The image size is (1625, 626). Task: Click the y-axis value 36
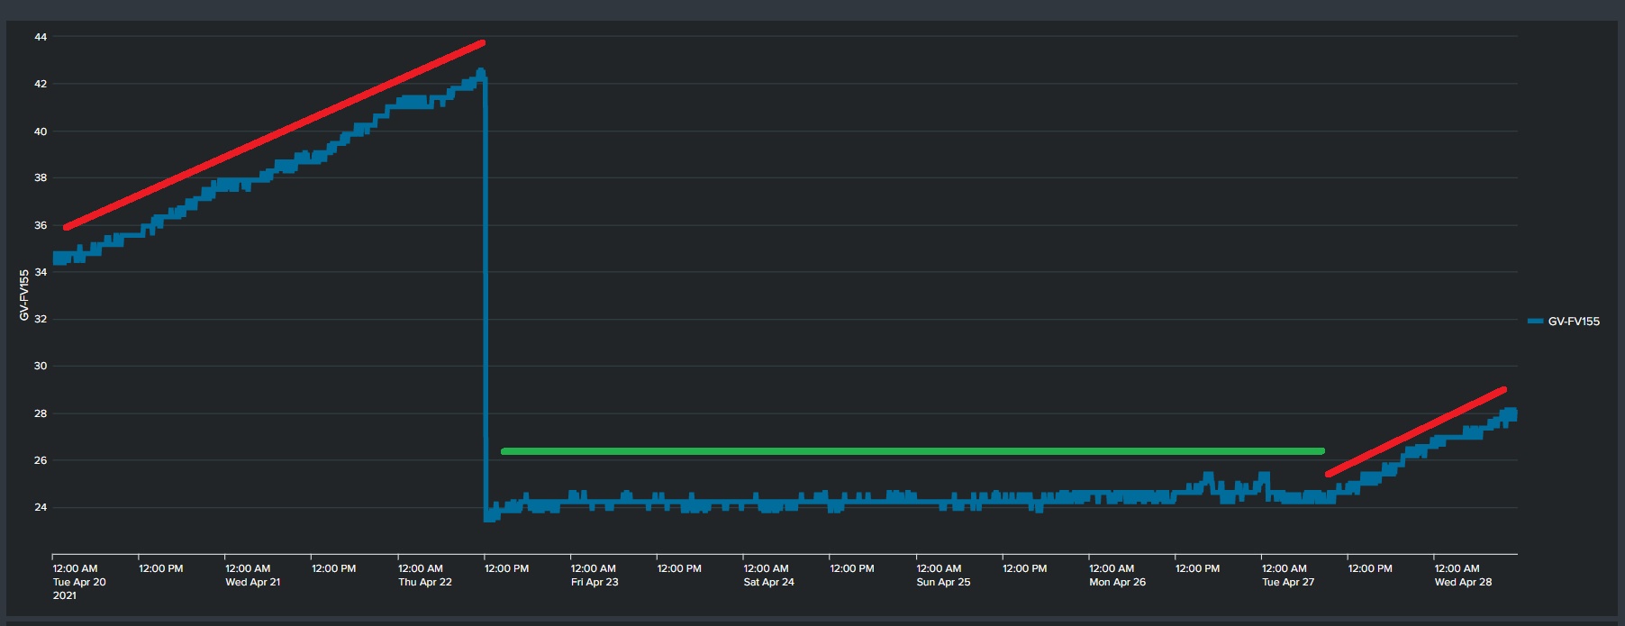41,225
